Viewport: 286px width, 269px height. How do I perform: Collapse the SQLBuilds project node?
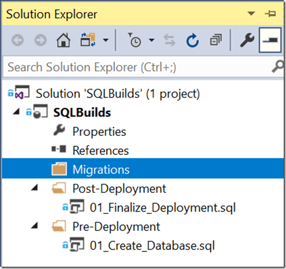(x=17, y=111)
